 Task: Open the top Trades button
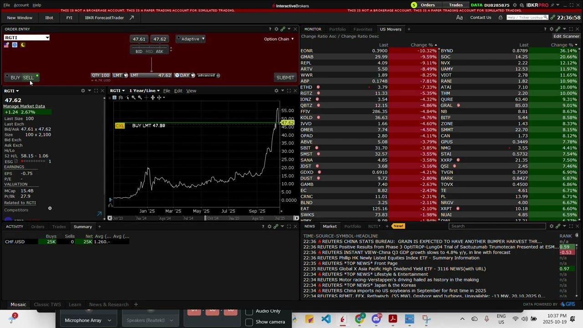click(x=456, y=5)
